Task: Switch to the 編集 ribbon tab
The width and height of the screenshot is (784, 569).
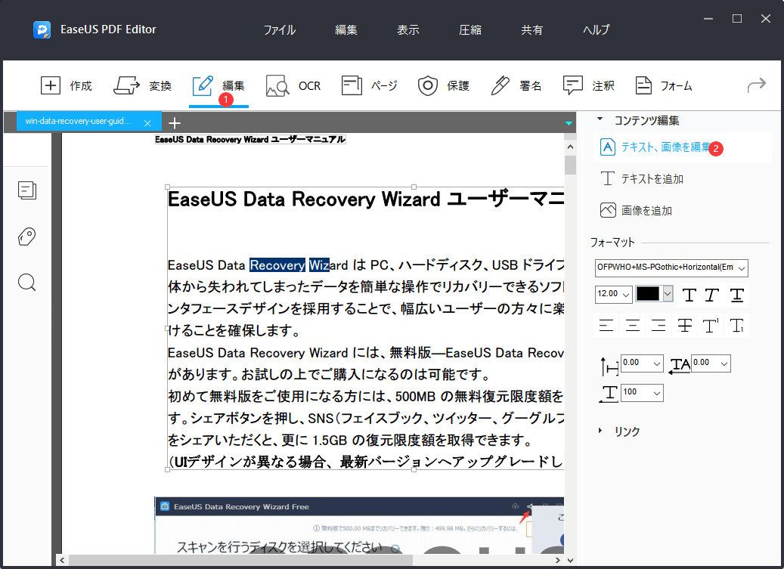Action: tap(219, 85)
